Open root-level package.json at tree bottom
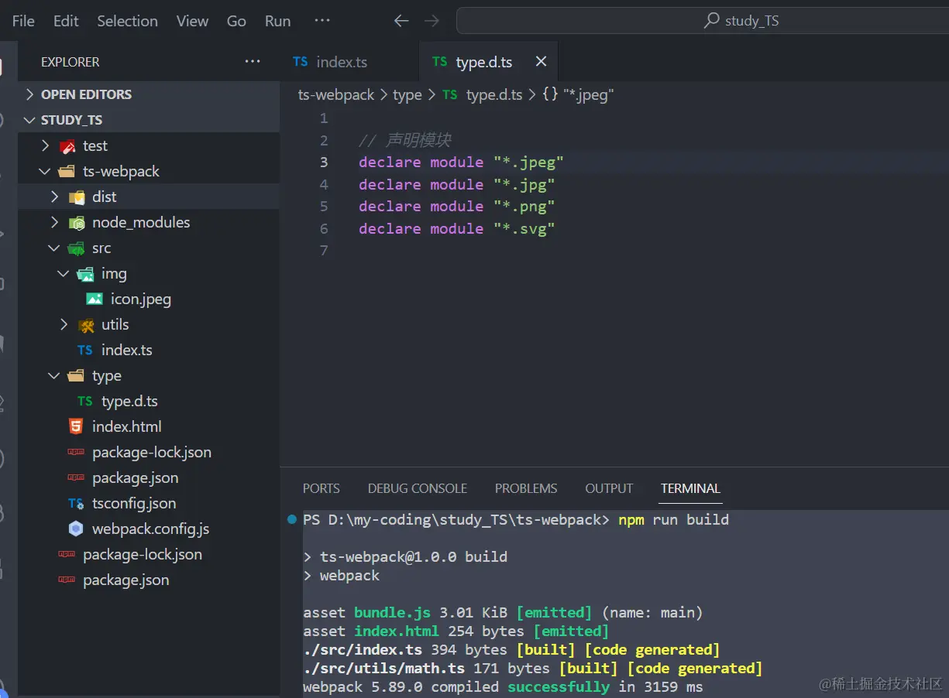Screen dimensions: 949x698 126,580
